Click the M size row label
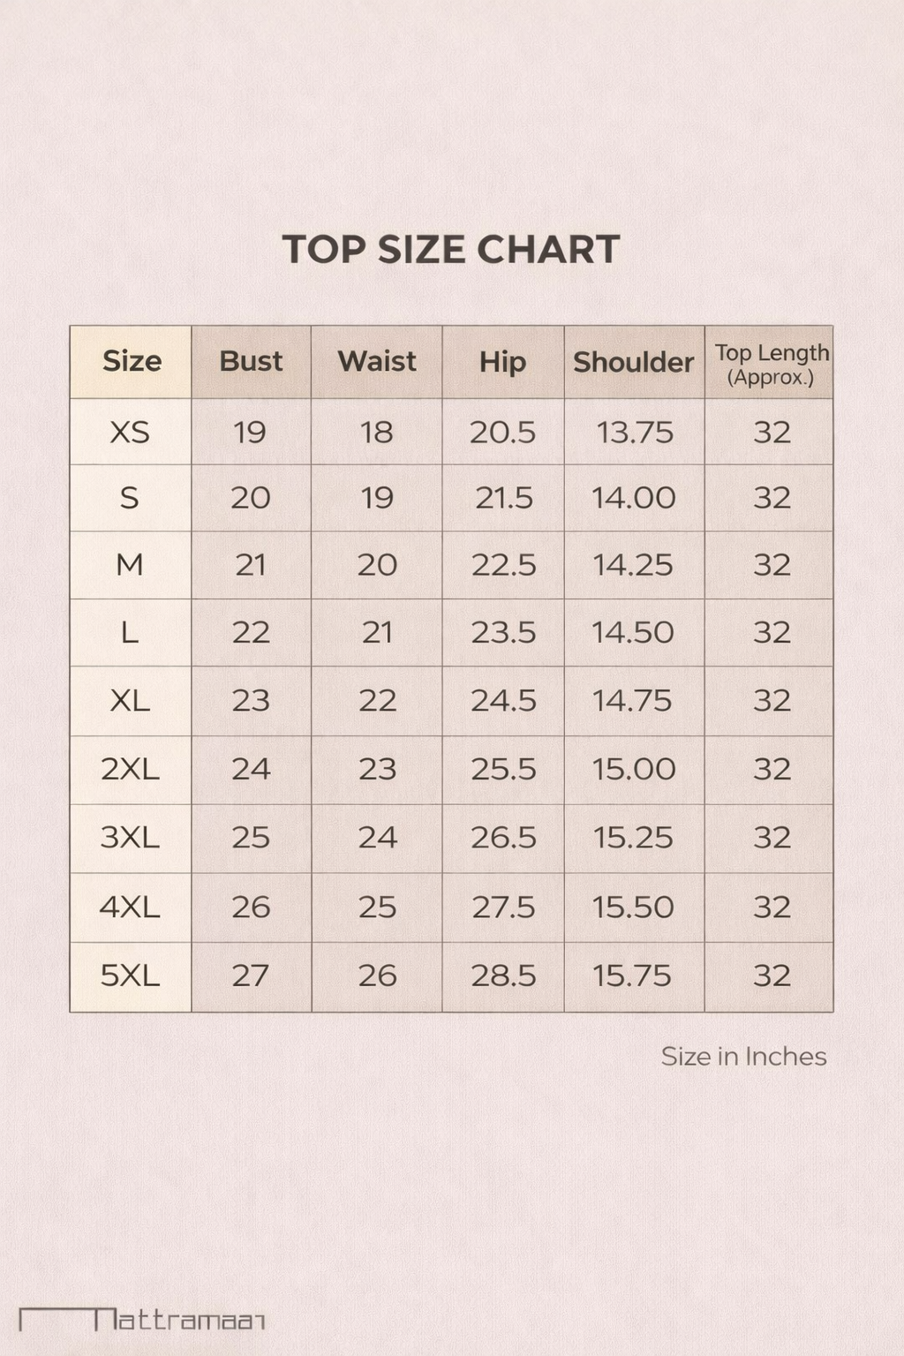The height and width of the screenshot is (1356, 904). point(130,565)
